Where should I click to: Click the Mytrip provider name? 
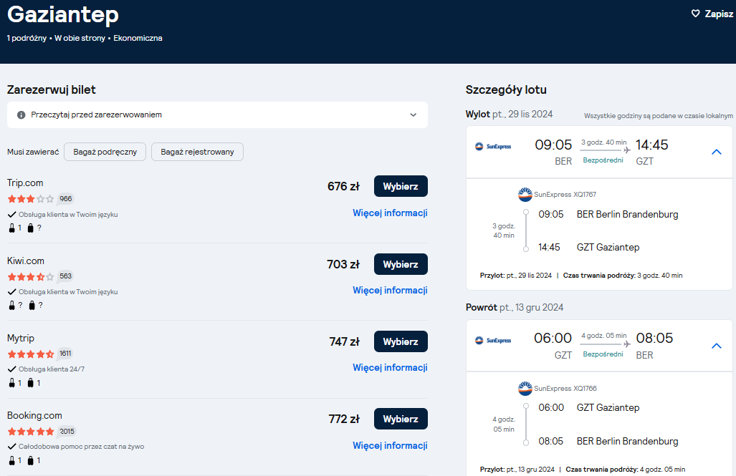(x=21, y=338)
